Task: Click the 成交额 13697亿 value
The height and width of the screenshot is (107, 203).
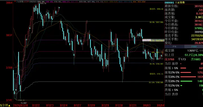Action: click(x=193, y=51)
